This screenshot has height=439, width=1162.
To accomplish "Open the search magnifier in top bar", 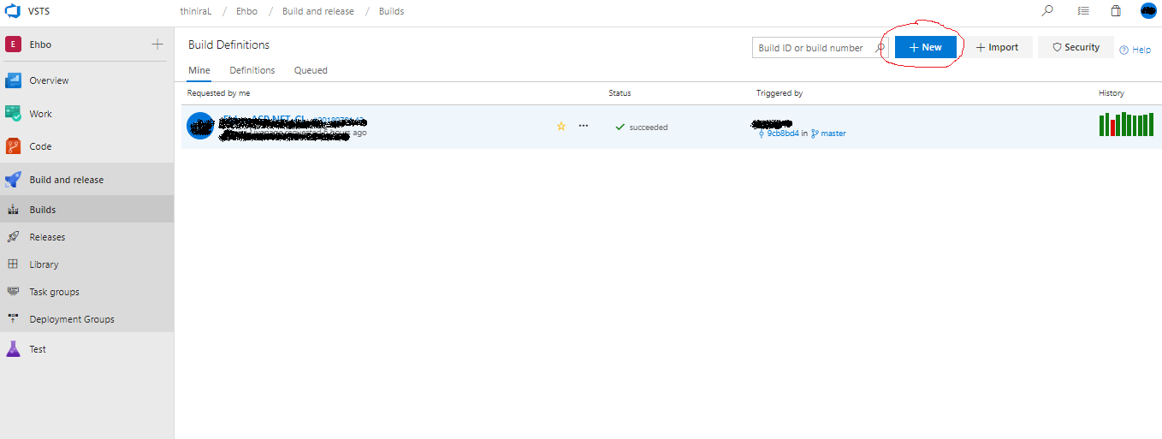I will click(1047, 11).
